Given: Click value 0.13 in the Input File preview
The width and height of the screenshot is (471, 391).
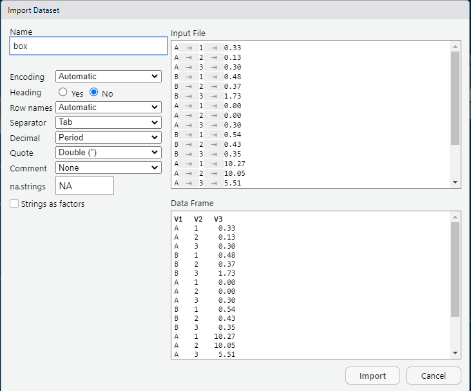Looking at the screenshot, I should coord(233,57).
